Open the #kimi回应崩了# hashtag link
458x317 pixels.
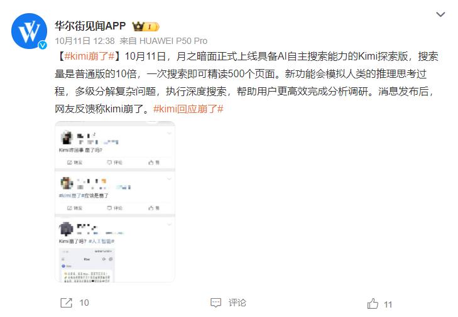point(188,109)
